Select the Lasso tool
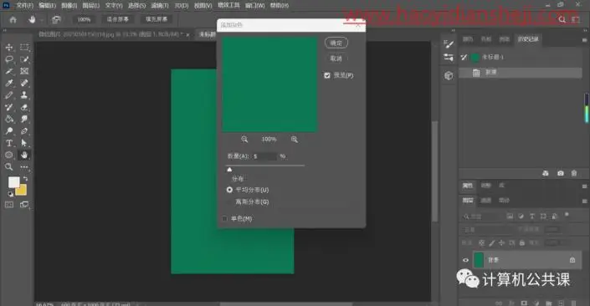Screen dimensions: 590x306 pyautogui.click(x=9, y=59)
